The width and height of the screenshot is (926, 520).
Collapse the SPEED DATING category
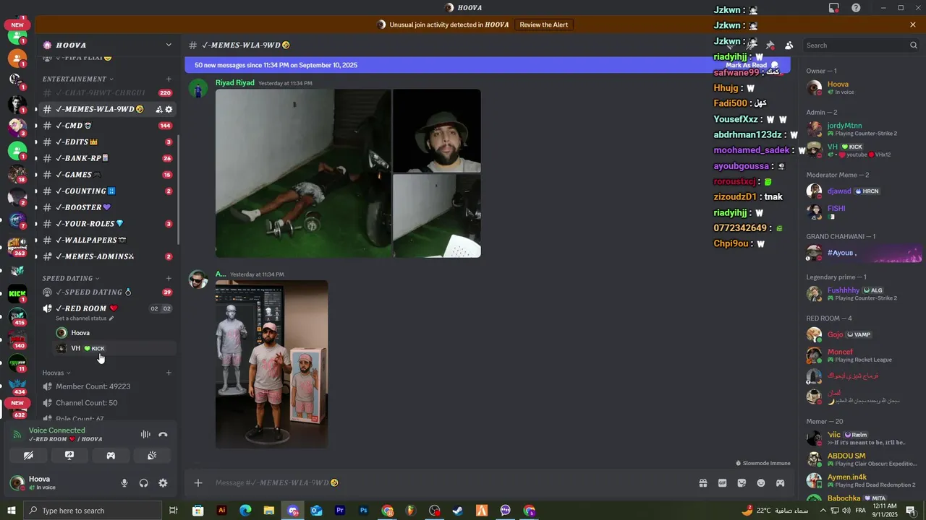click(71, 278)
